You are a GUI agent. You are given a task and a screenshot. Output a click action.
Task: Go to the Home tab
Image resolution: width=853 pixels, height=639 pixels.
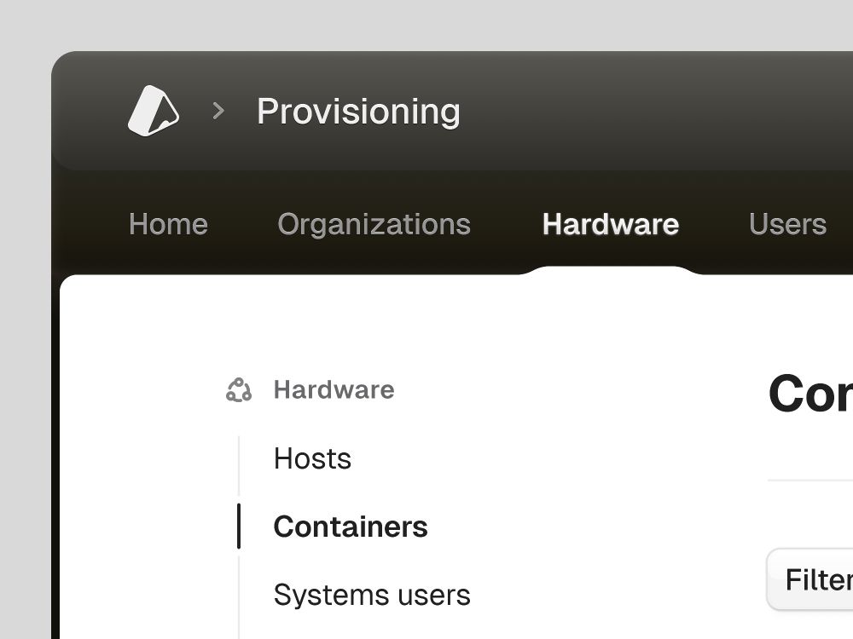[168, 224]
